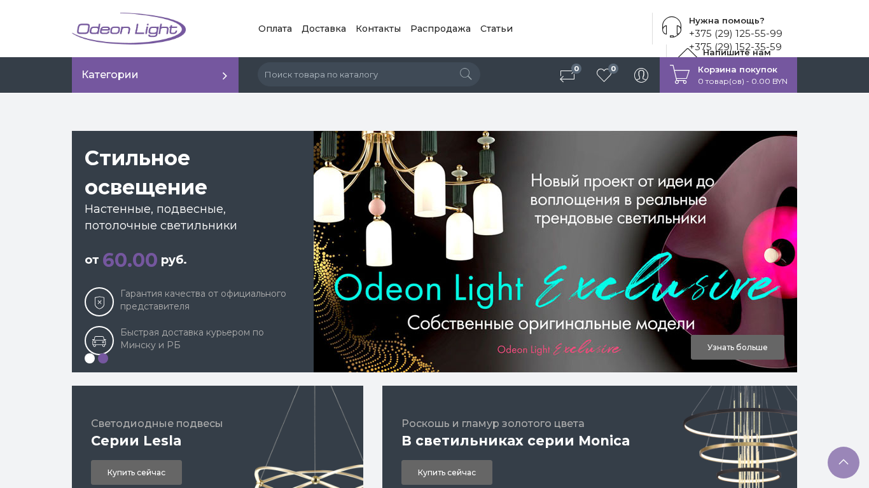Click the Odeon Light Exclusive banner
This screenshot has width=869, height=488.
click(555, 252)
